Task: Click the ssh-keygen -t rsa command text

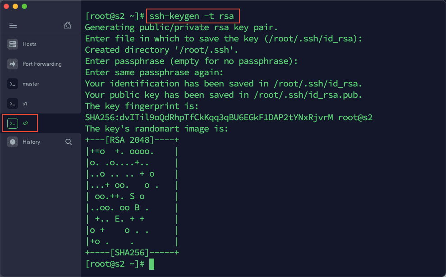Action: click(192, 16)
